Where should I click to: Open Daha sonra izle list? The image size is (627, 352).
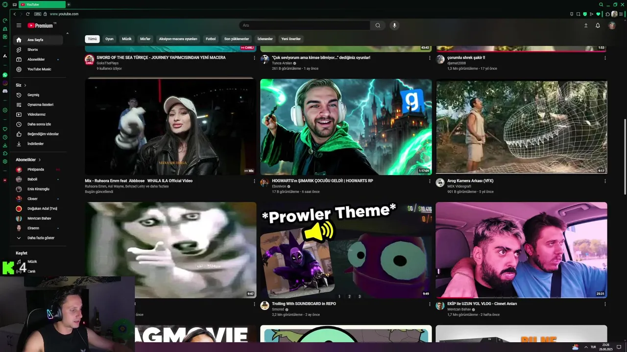(x=38, y=124)
